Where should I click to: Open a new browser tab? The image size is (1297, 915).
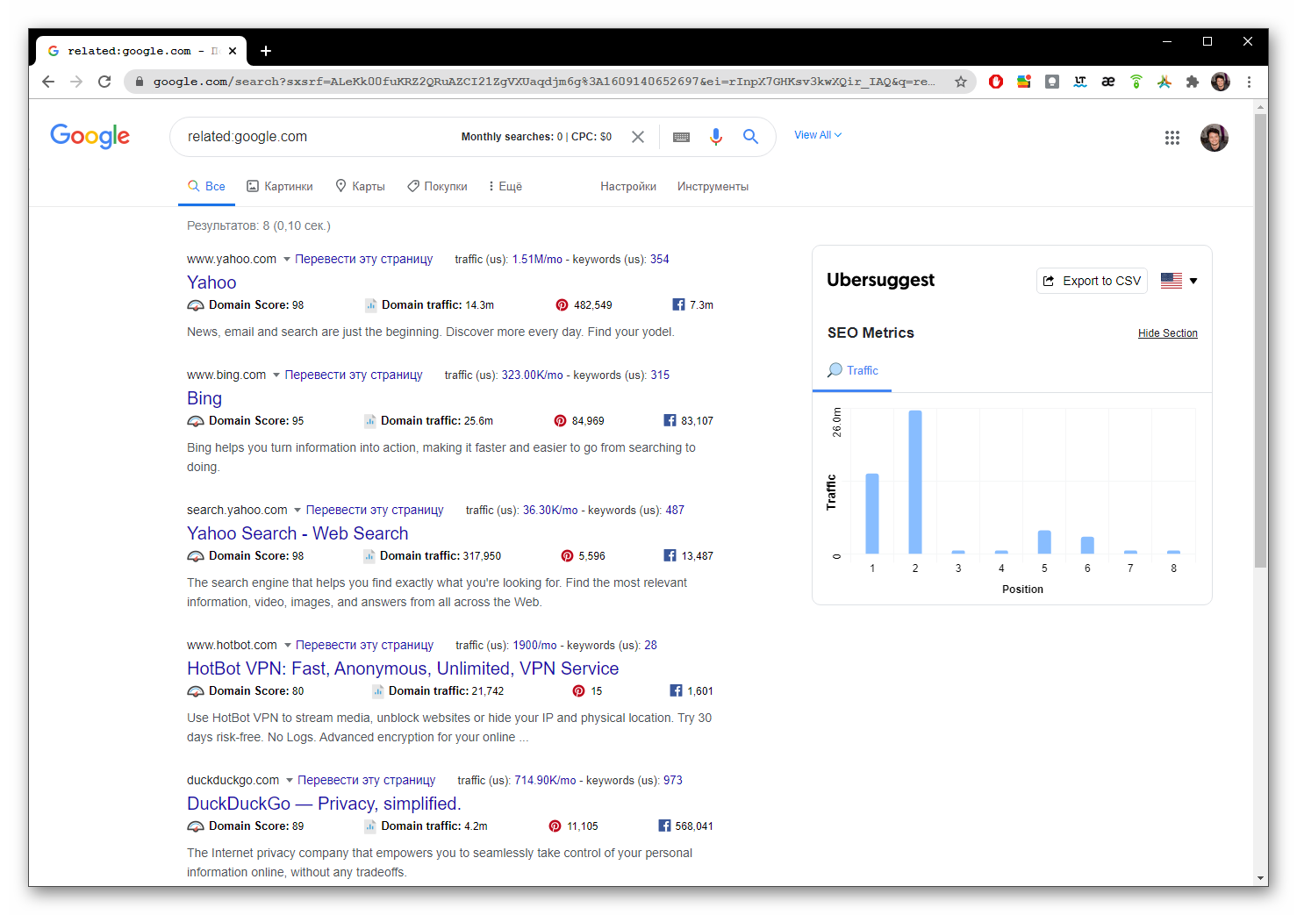[266, 51]
